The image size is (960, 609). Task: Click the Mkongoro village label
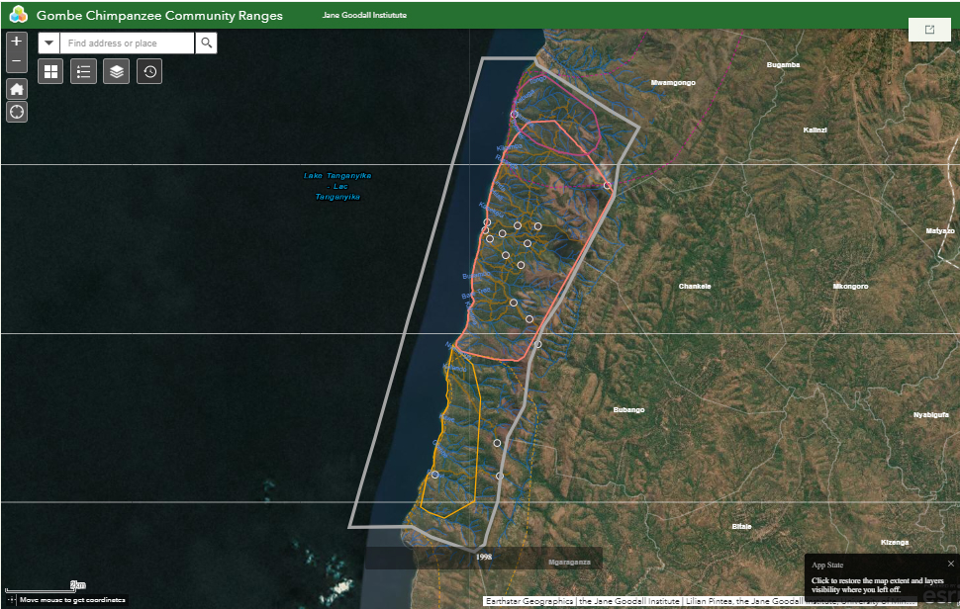pyautogui.click(x=850, y=286)
